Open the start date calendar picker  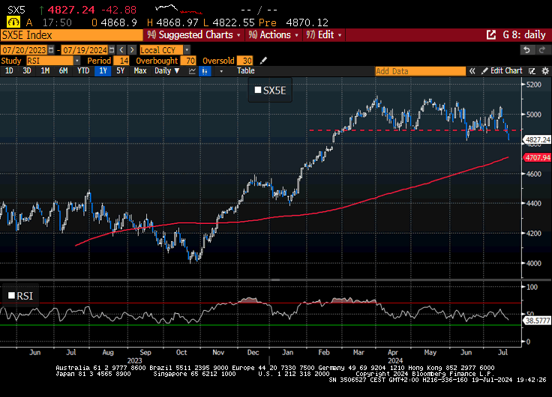[x=51, y=50]
